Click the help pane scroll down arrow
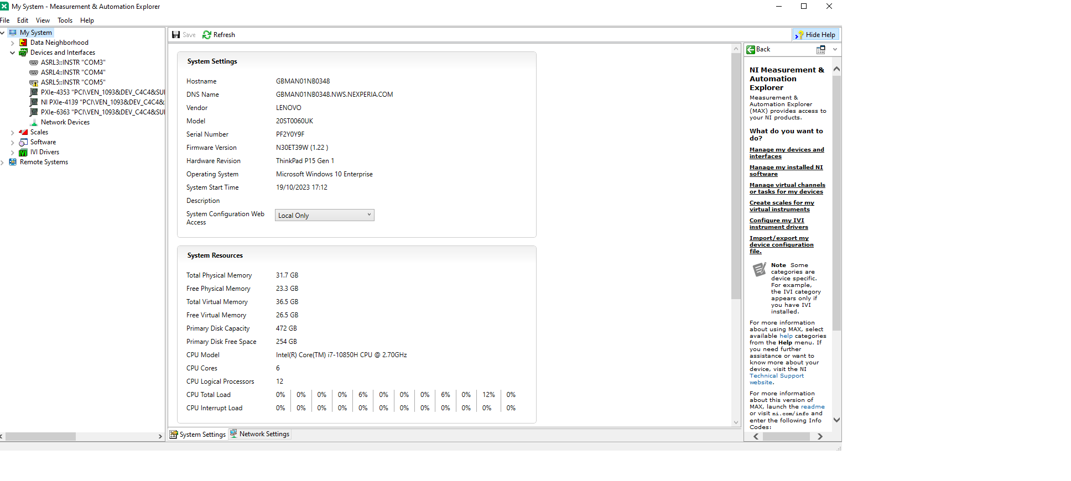The height and width of the screenshot is (481, 1071). 836,420
